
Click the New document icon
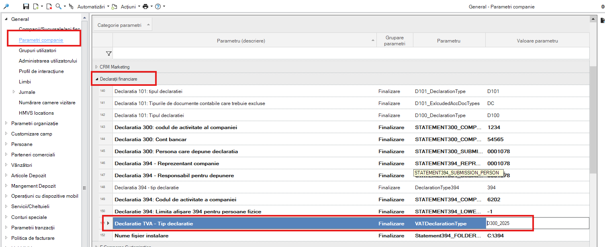point(36,6)
